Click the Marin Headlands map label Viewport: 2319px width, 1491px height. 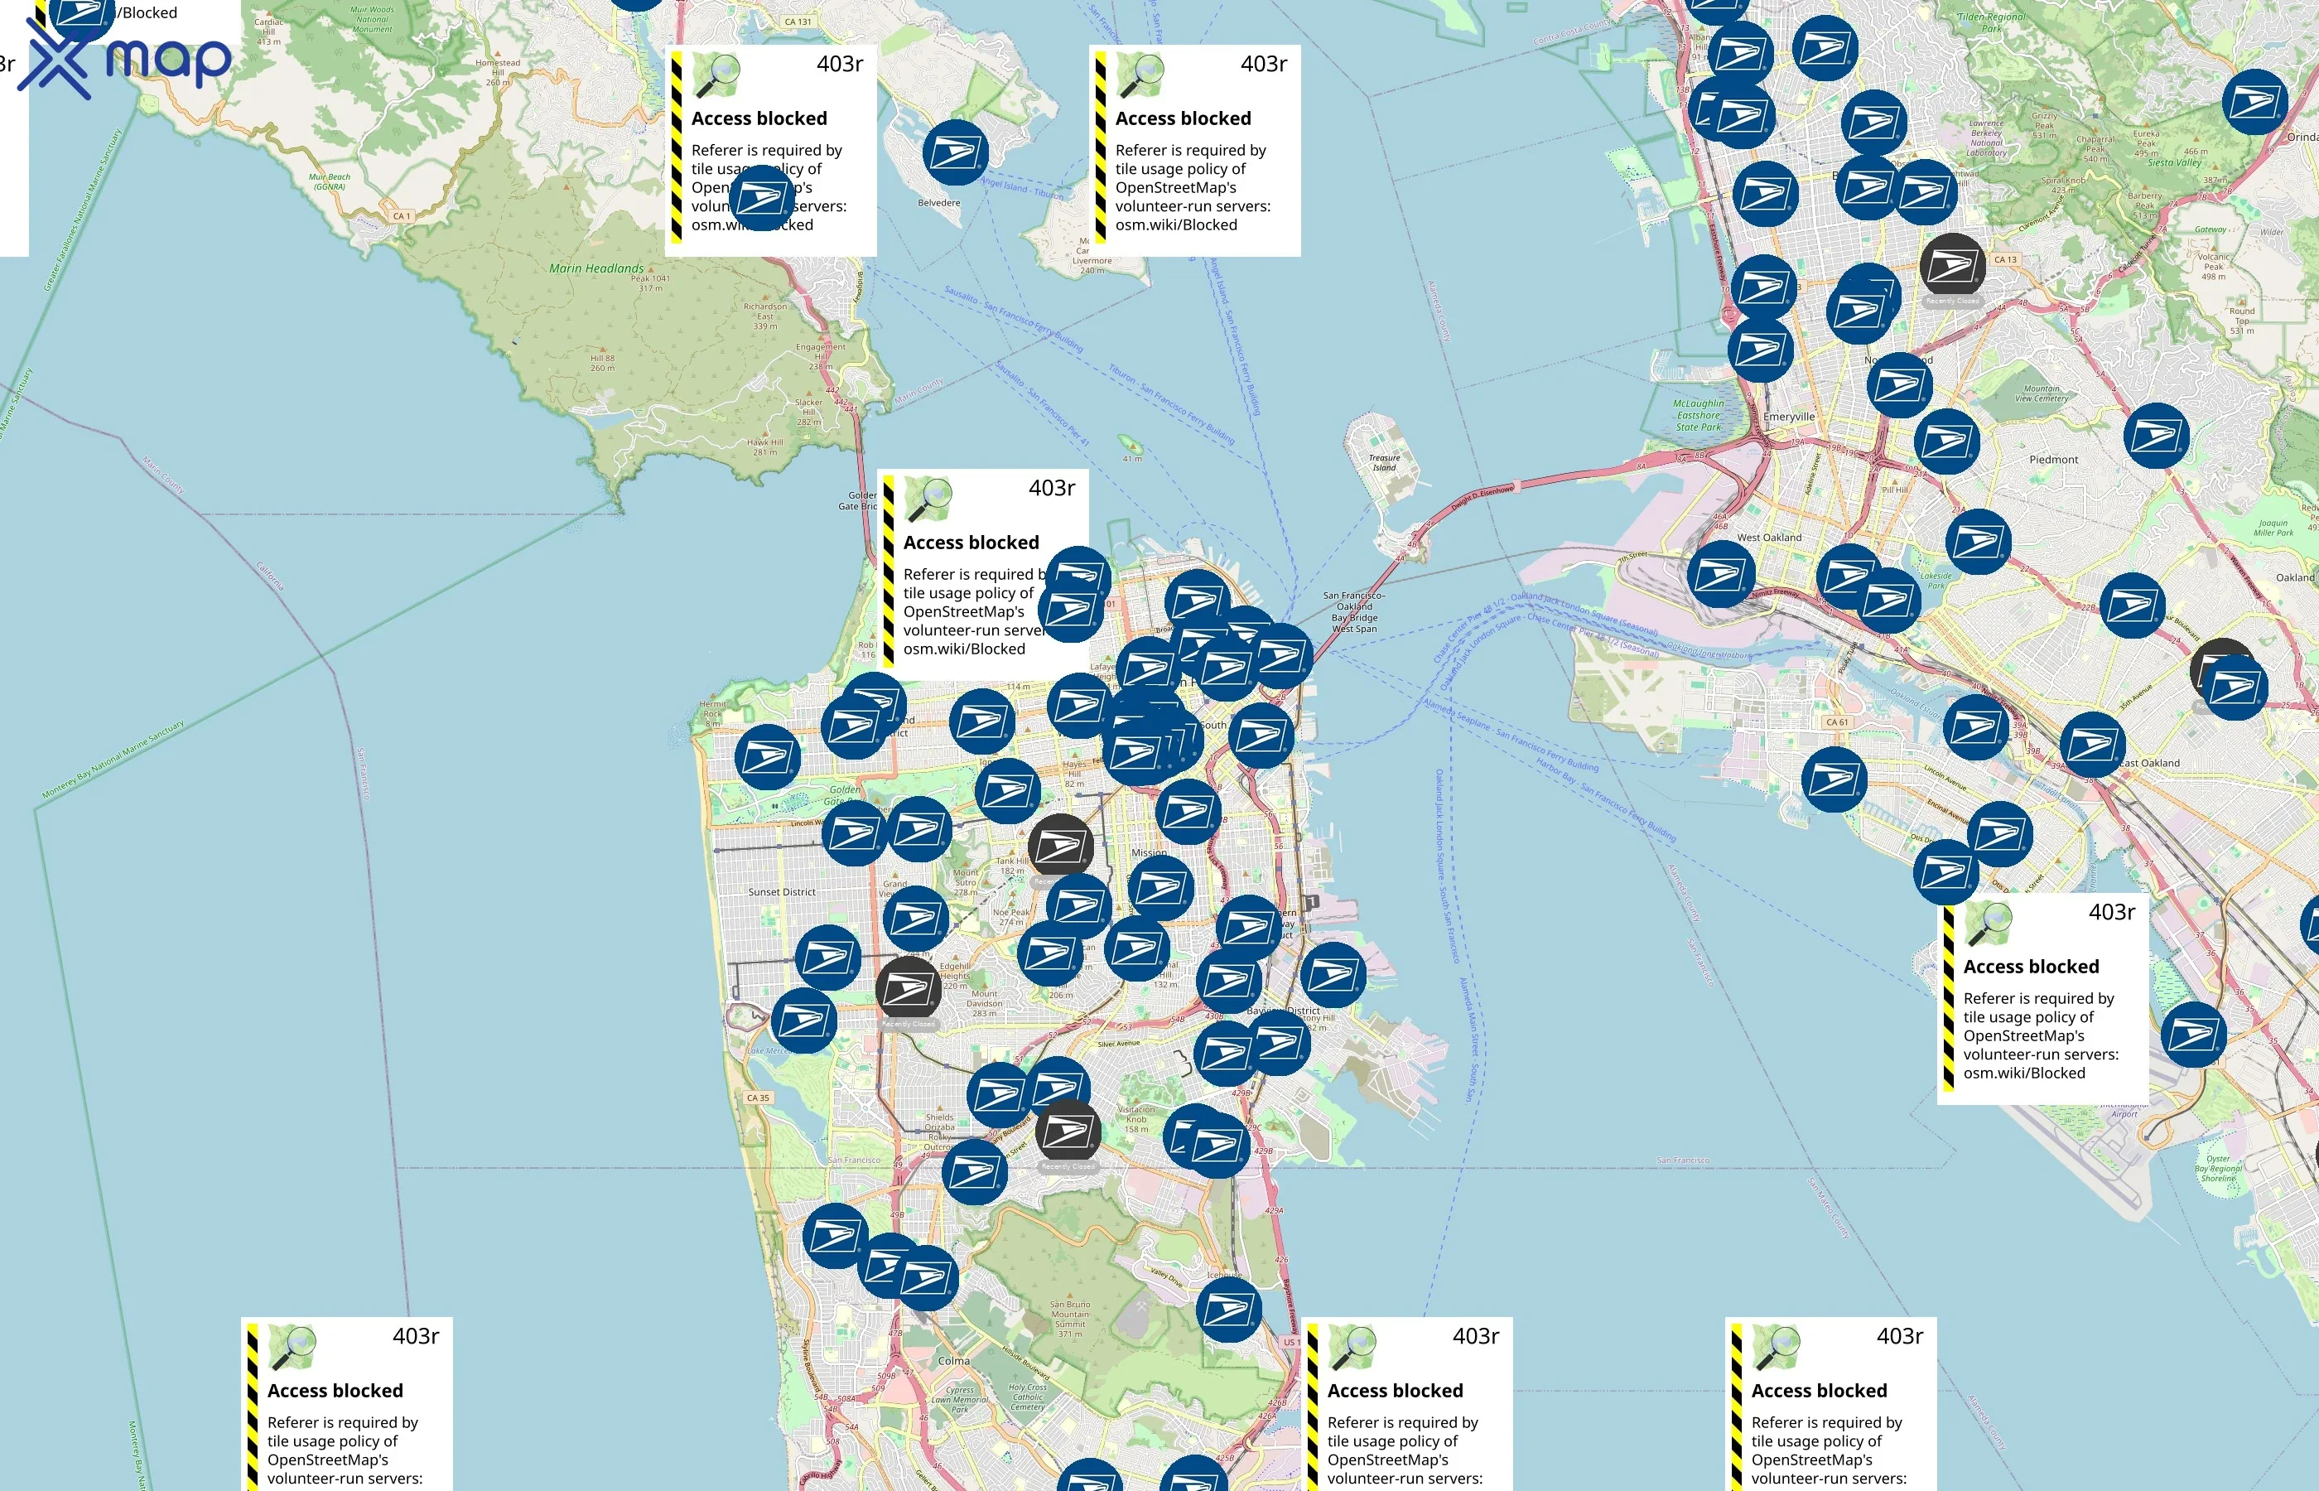(596, 268)
